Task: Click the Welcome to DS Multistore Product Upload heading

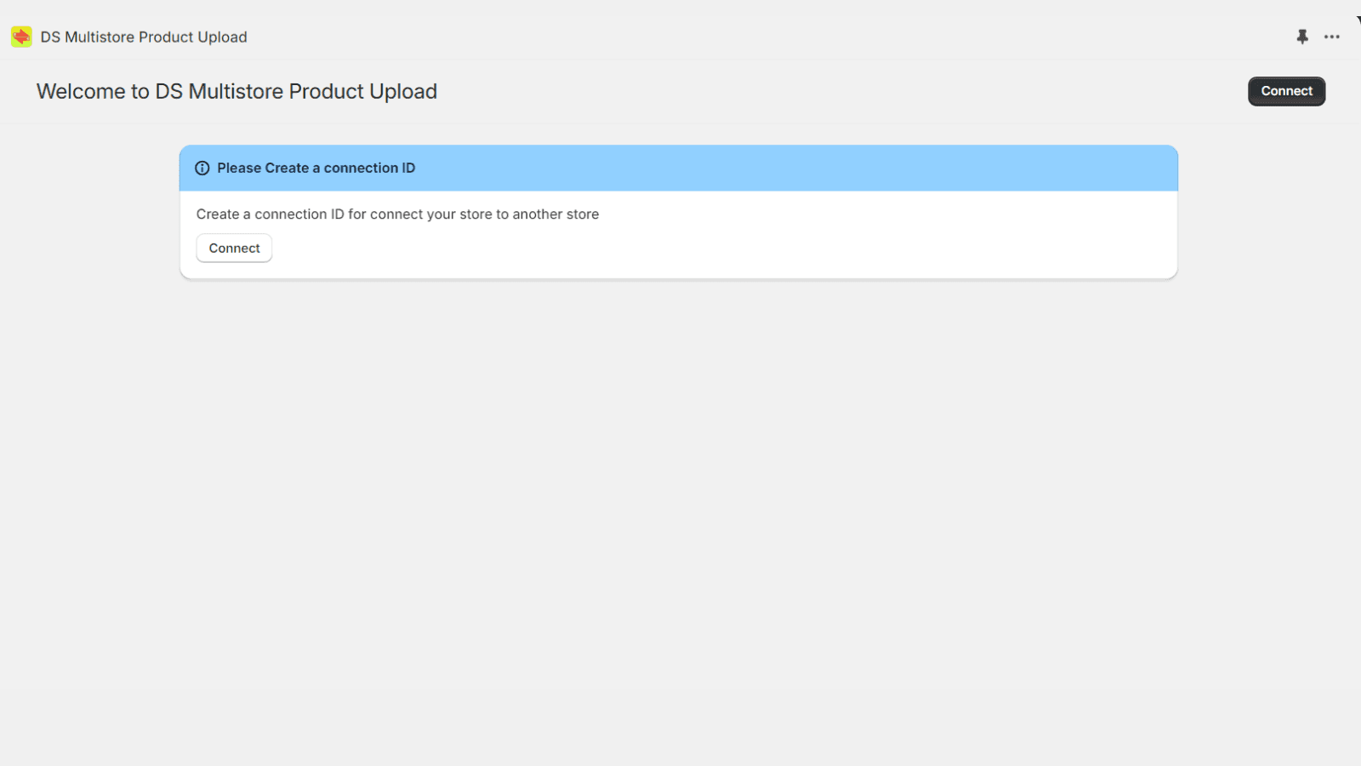Action: click(236, 91)
